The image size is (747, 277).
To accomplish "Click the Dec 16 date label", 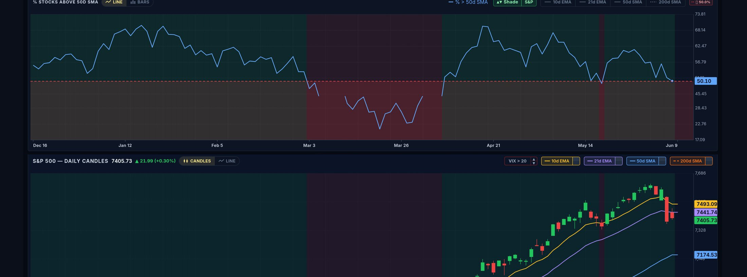I will point(40,145).
